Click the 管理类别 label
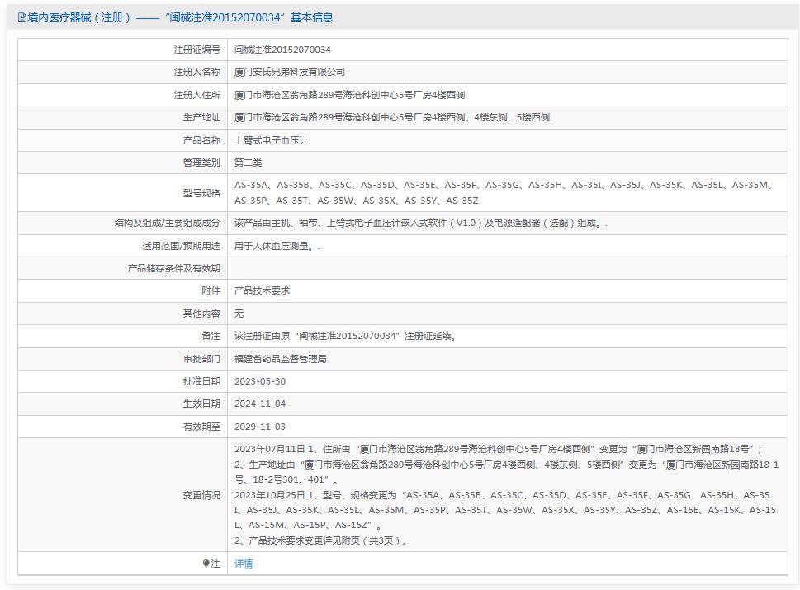The height and width of the screenshot is (590, 800). [201, 163]
